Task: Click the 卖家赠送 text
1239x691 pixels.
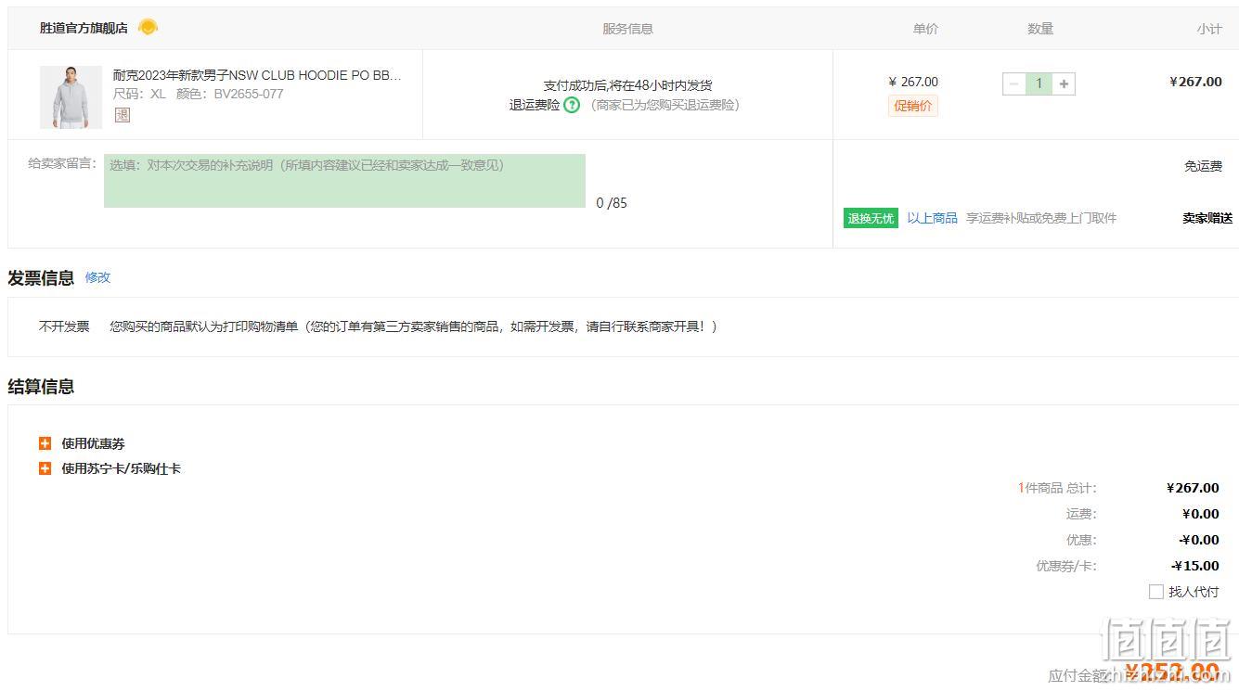Action: tap(1207, 218)
